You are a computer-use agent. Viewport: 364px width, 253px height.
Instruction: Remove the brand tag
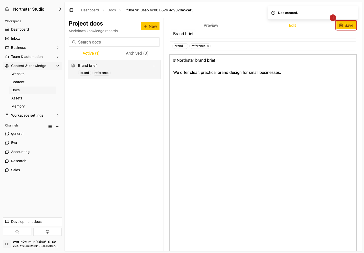pyautogui.click(x=186, y=46)
